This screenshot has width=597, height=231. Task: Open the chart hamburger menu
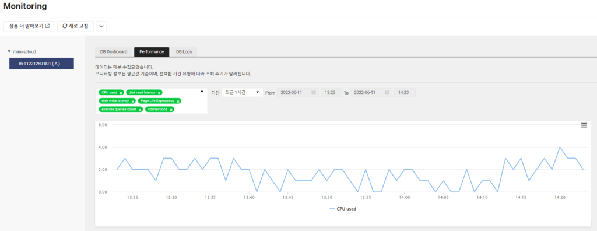pyautogui.click(x=584, y=125)
